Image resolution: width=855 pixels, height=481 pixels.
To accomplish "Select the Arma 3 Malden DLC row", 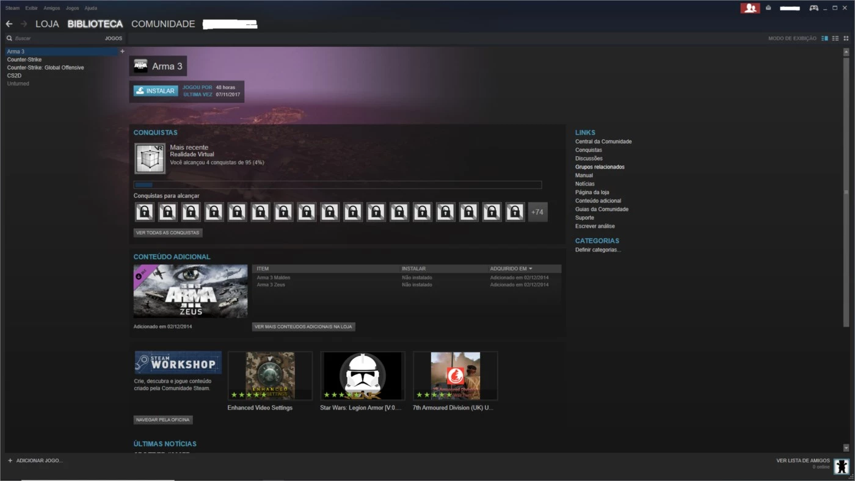I will tap(407, 278).
